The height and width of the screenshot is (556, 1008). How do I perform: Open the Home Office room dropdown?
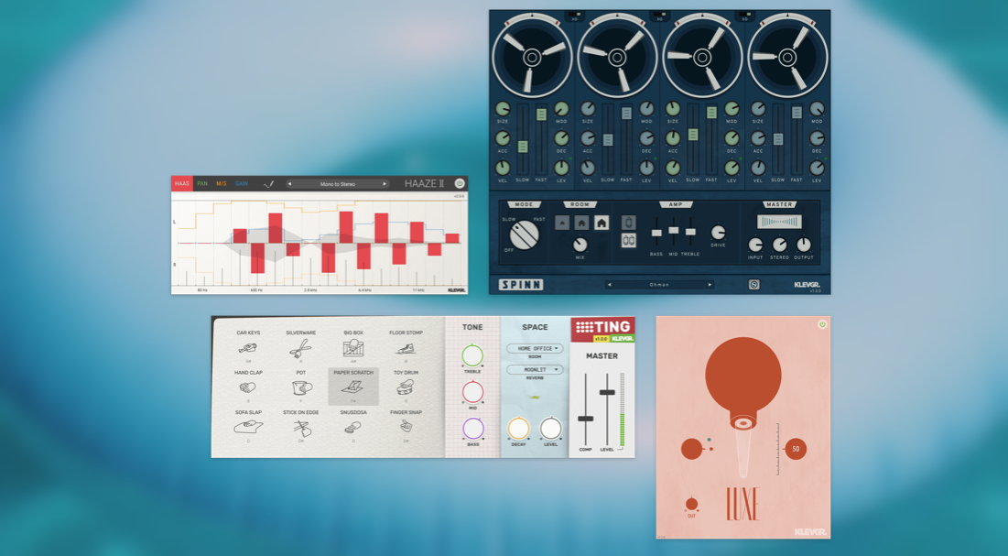point(535,348)
